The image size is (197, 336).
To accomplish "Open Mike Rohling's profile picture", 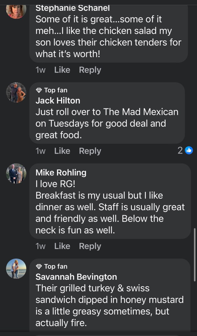I will point(16,174).
